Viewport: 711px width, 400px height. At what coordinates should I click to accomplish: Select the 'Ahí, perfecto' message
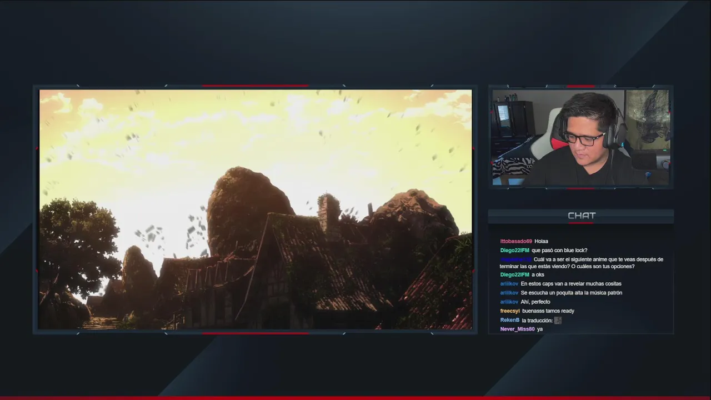pyautogui.click(x=535, y=302)
